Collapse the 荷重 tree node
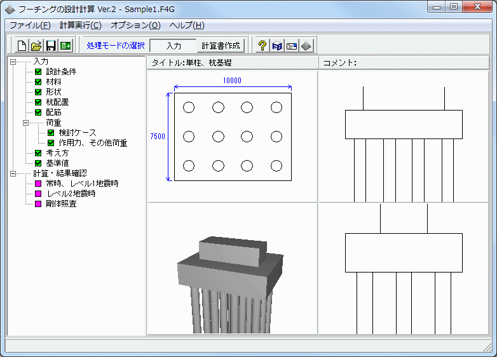This screenshot has height=357, width=497. pyautogui.click(x=25, y=123)
